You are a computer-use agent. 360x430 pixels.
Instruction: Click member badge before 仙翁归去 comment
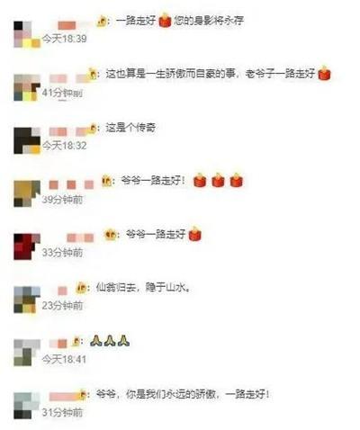coord(81,288)
